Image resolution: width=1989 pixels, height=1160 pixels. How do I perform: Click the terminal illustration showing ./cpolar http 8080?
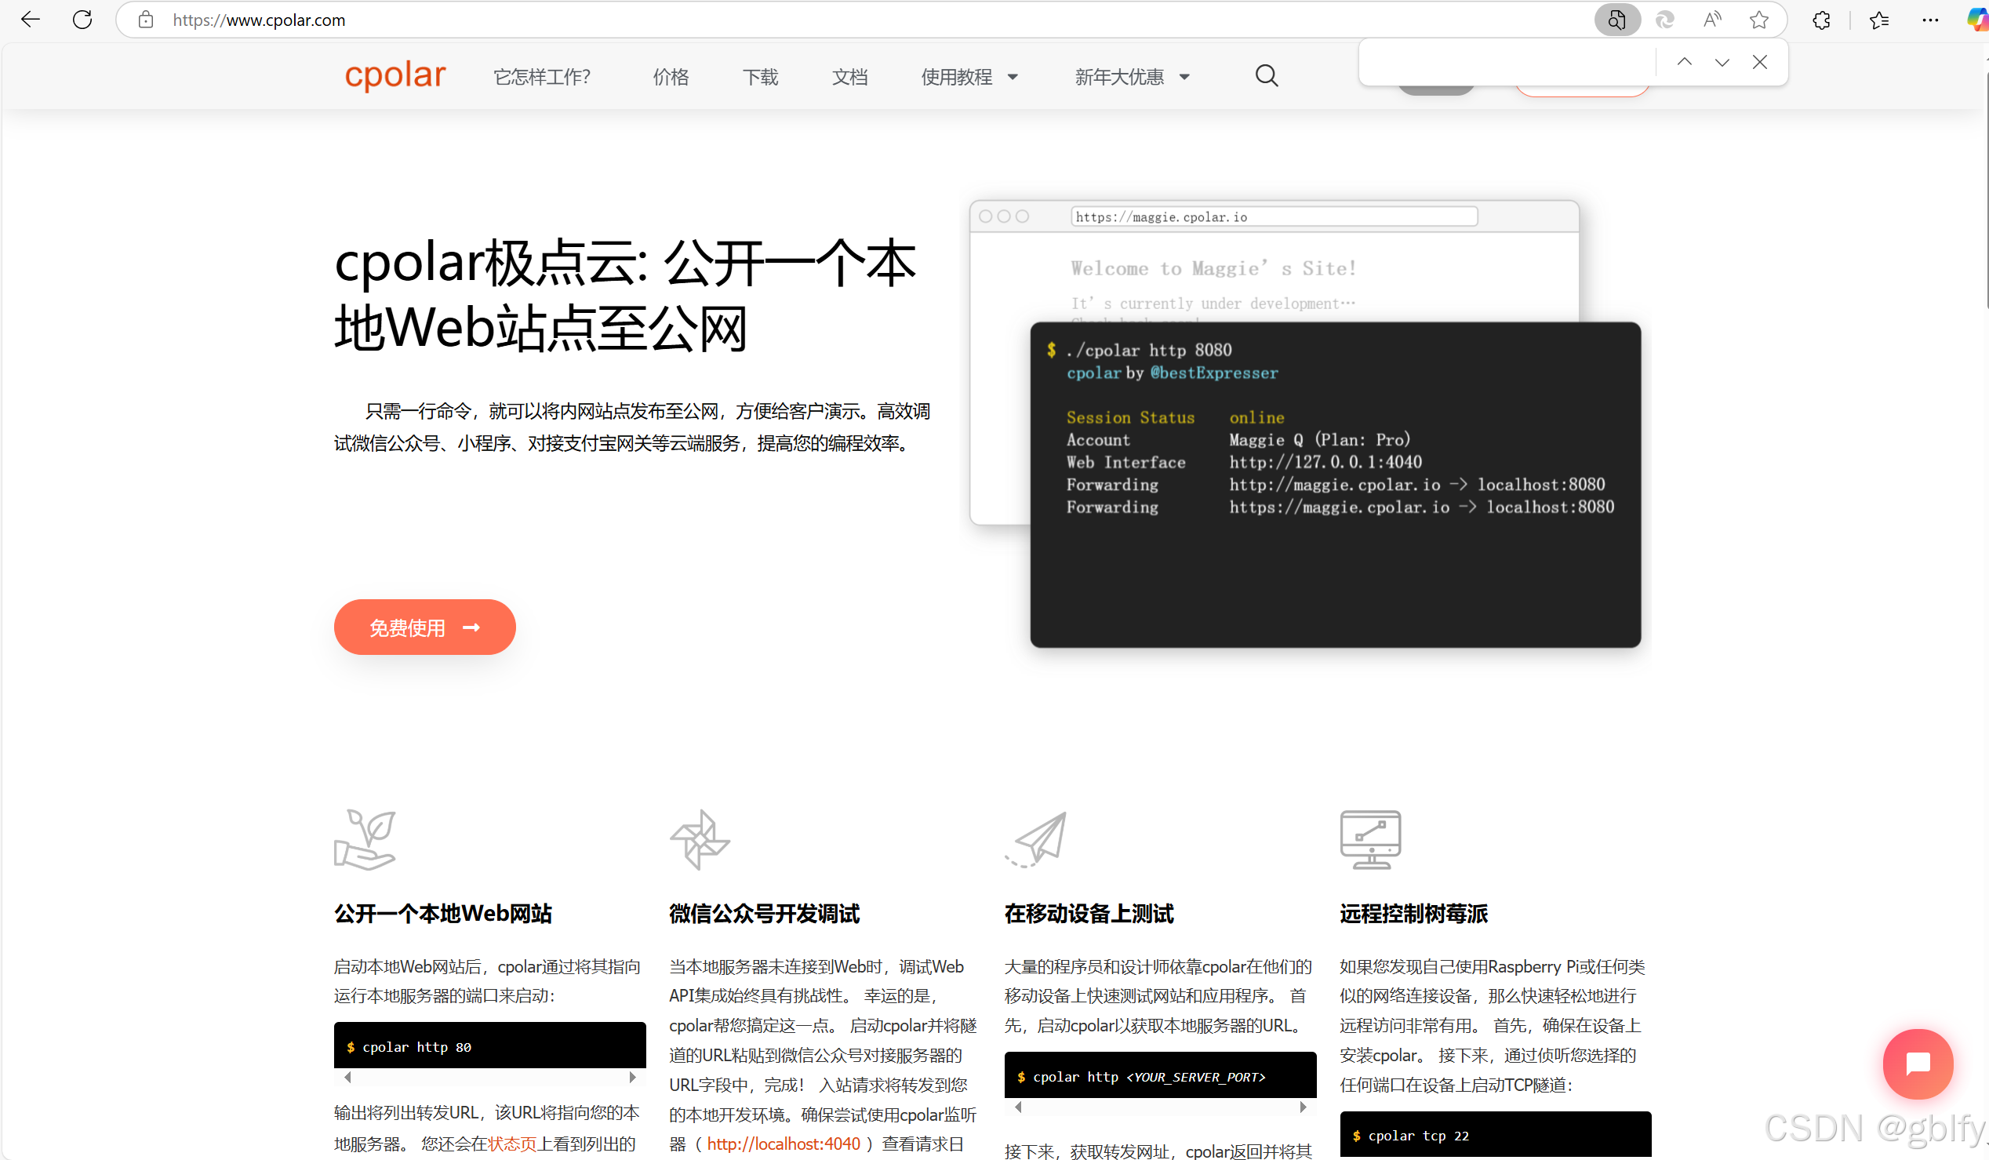click(1336, 485)
